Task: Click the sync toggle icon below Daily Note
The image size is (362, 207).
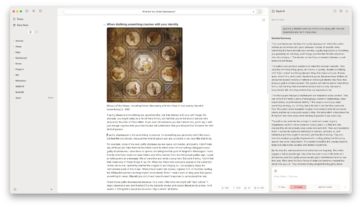Action: pyautogui.click(x=36, y=31)
